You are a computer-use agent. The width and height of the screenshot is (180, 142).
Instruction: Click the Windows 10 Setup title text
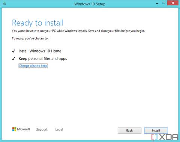pos(90,4)
